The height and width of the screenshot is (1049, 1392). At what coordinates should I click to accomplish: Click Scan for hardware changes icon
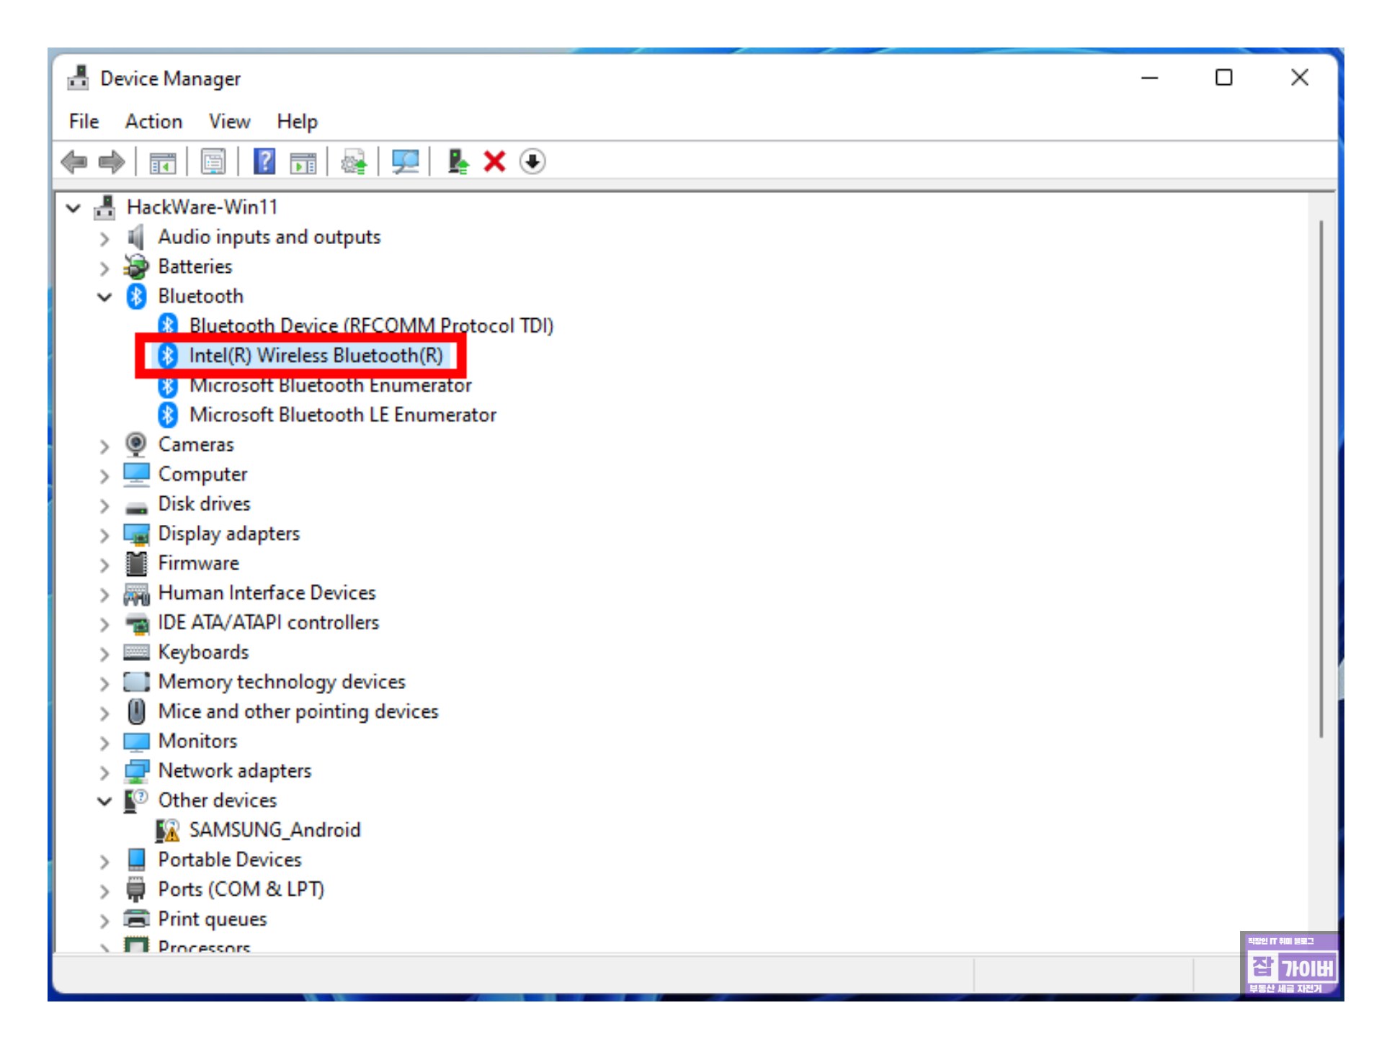(405, 162)
